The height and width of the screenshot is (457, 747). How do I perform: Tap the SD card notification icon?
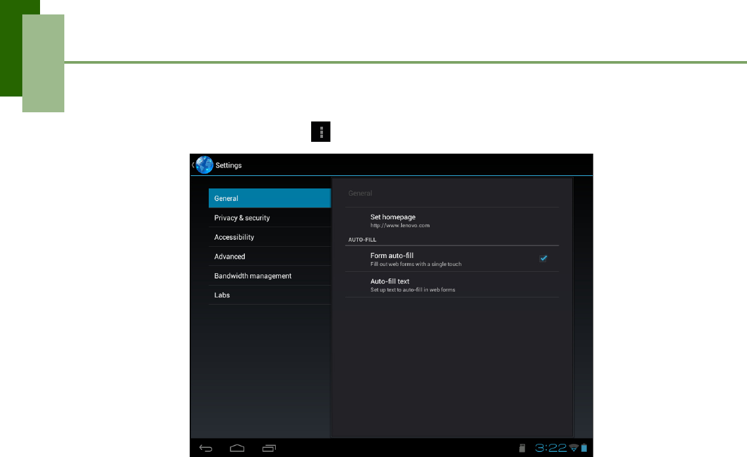(x=522, y=448)
